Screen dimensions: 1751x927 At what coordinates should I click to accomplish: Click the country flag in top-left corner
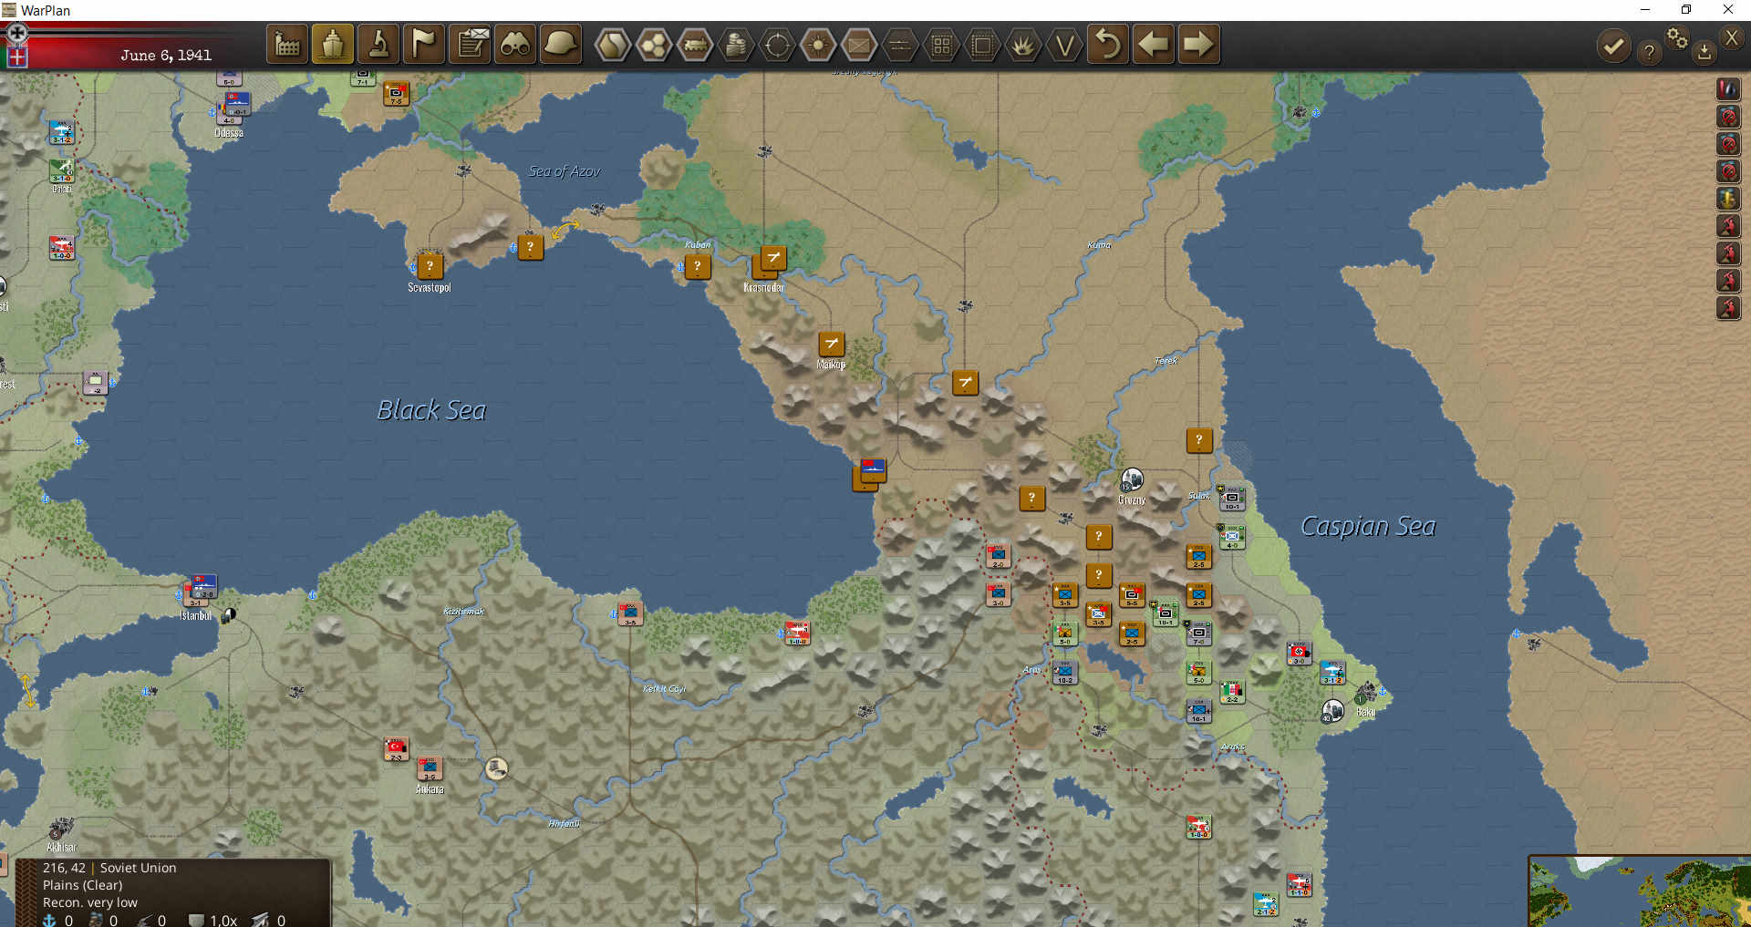(x=17, y=57)
